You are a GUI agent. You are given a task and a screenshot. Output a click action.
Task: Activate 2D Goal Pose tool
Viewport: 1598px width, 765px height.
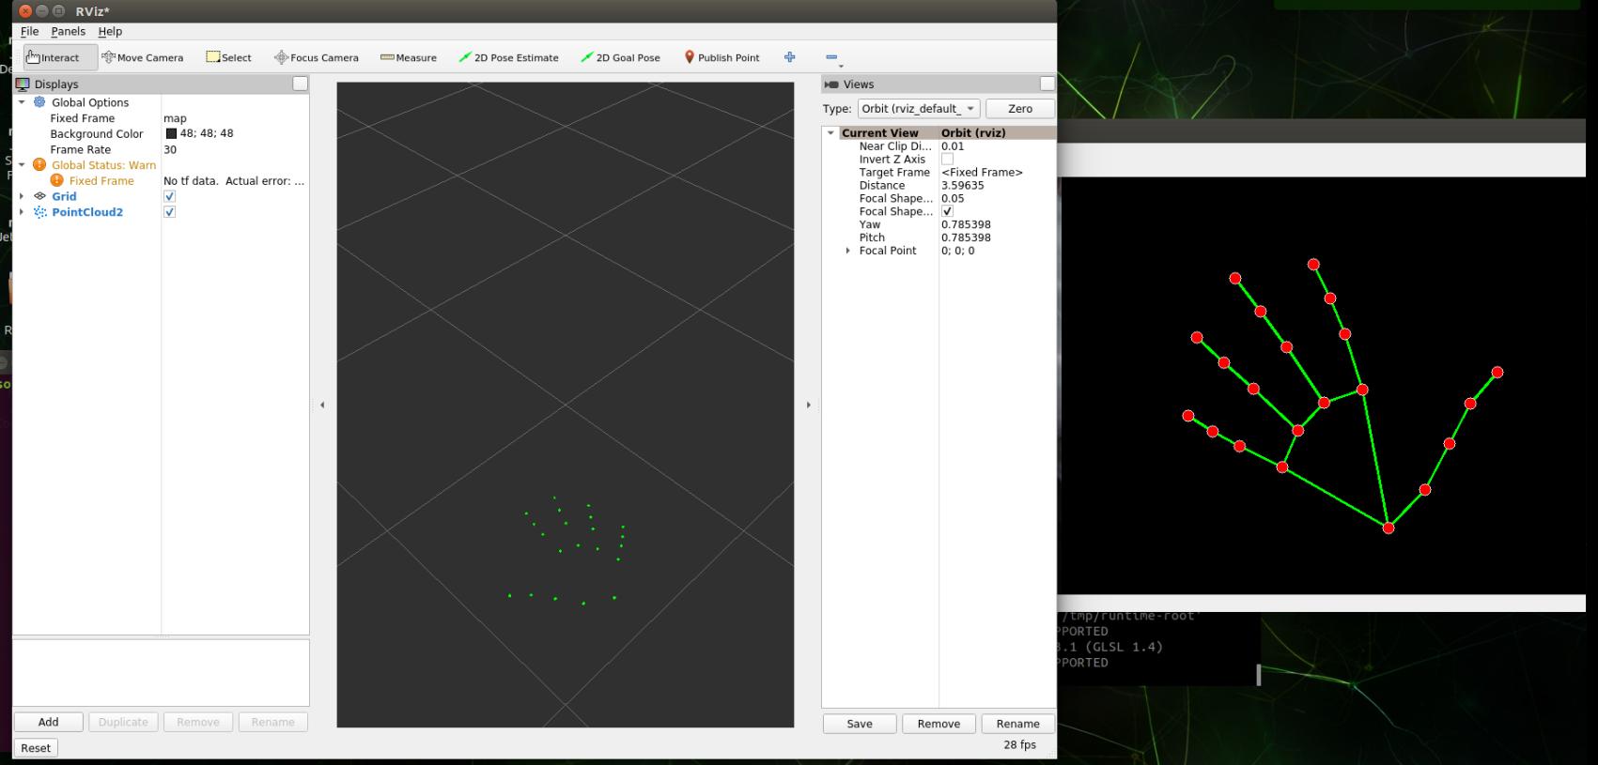620,57
